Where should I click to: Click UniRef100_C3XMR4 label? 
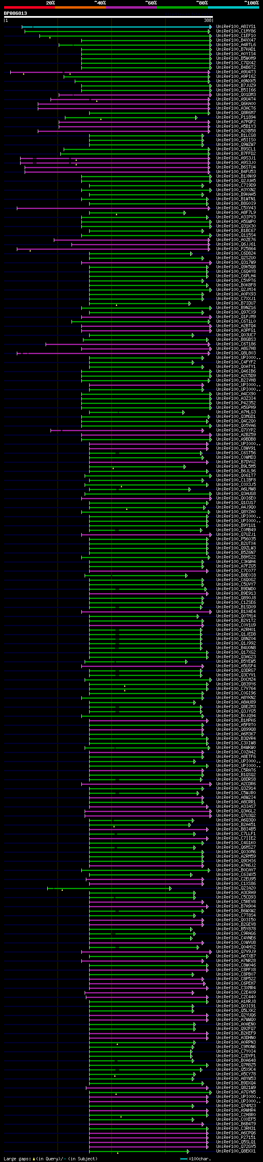(x=235, y=988)
